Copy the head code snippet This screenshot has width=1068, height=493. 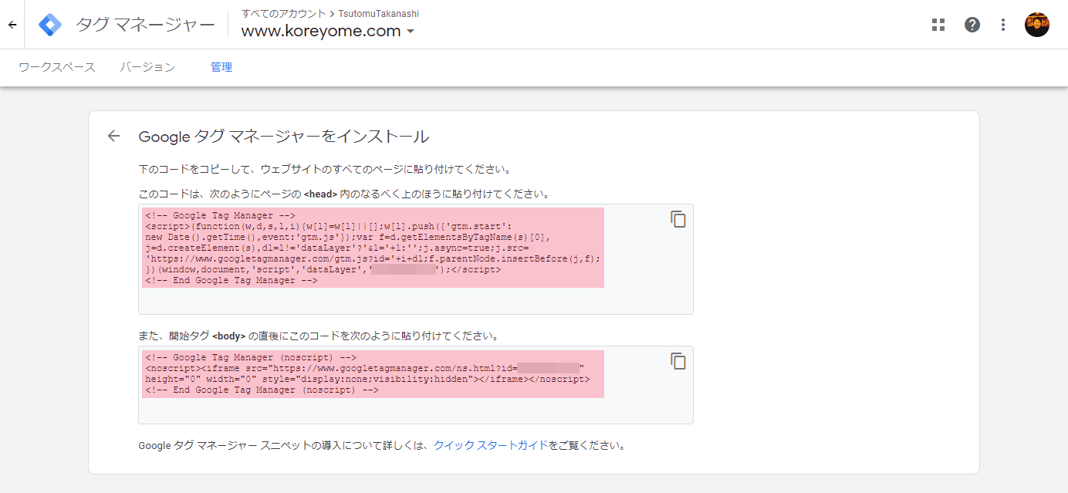tap(678, 219)
